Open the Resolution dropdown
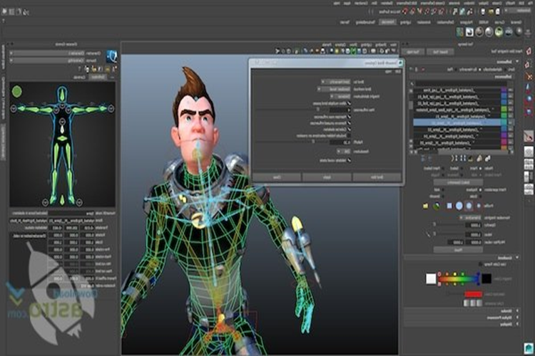Screen dimensions: 535x356 pyautogui.click(x=344, y=151)
